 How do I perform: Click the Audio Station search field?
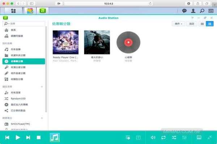click(24, 24)
